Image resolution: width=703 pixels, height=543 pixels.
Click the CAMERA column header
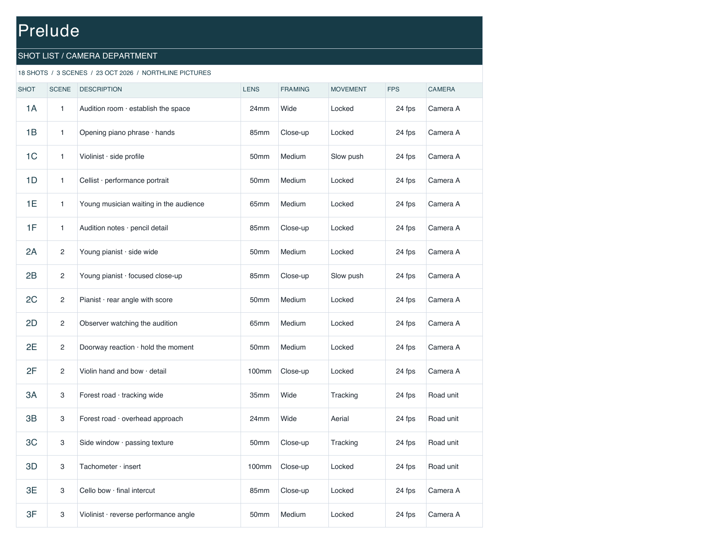click(x=442, y=89)
